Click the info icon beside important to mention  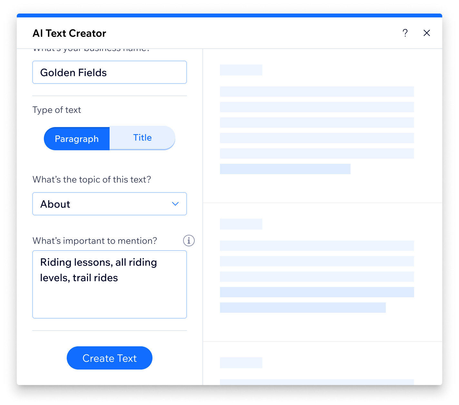(x=189, y=241)
